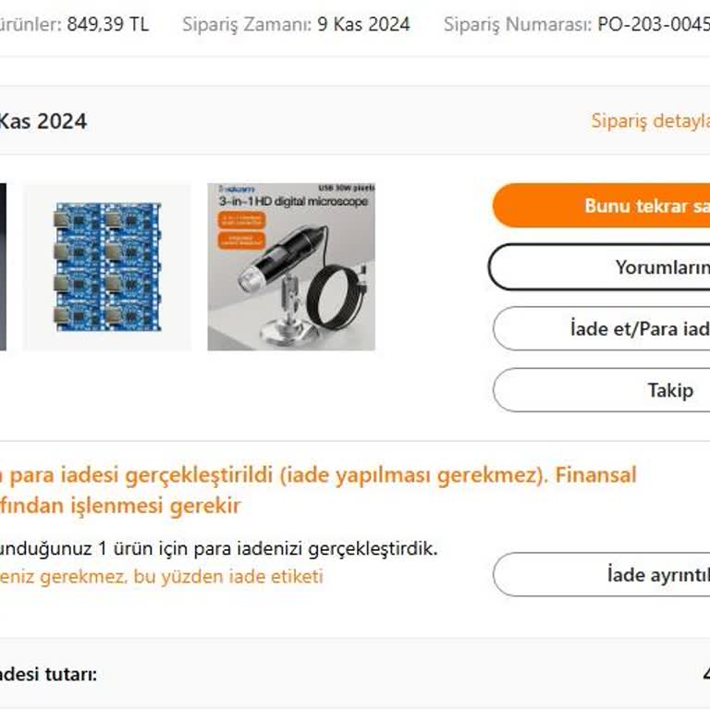Click the orange Bunu tekrar satın al button
Image resolution: width=710 pixels, height=710 pixels.
pos(601,205)
